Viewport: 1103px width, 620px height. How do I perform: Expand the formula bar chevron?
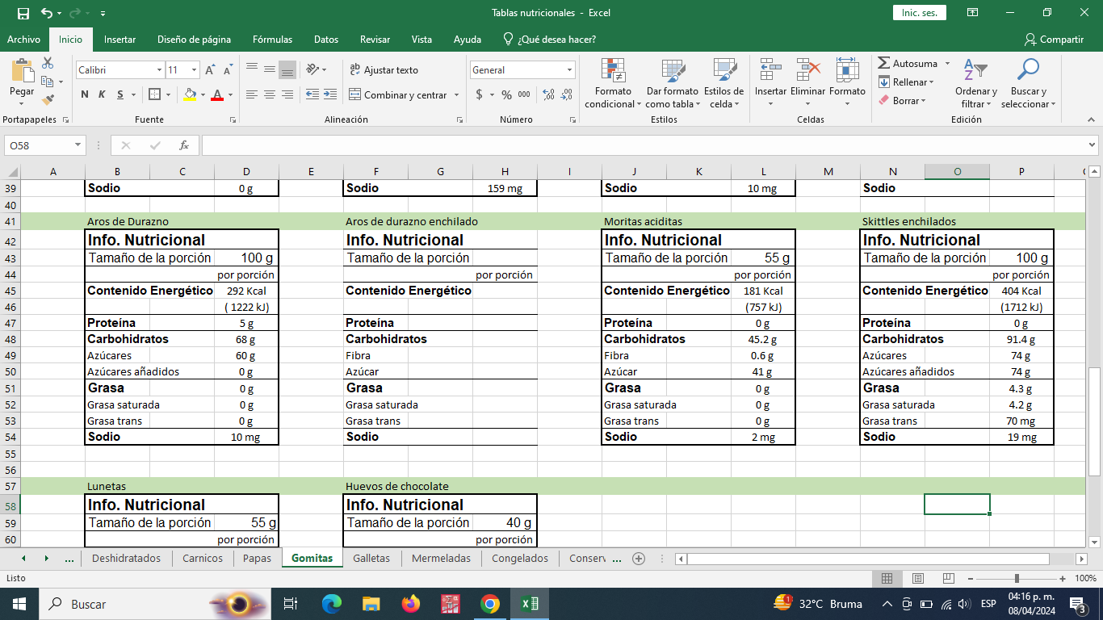tap(1092, 145)
